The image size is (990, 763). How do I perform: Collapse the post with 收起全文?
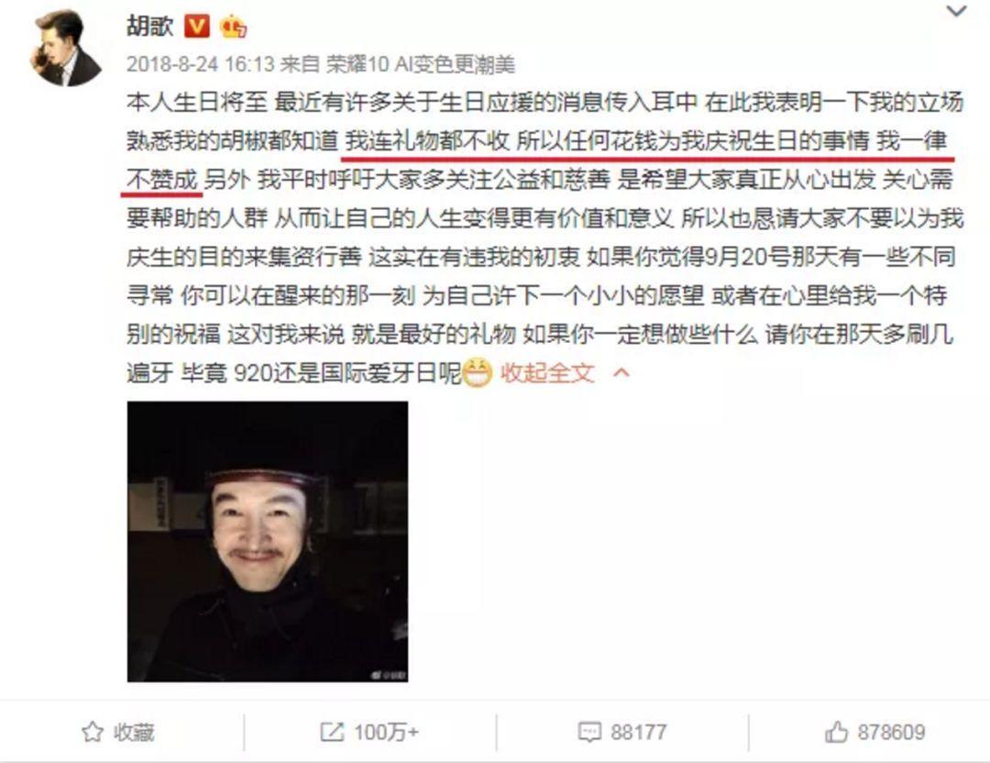[547, 372]
